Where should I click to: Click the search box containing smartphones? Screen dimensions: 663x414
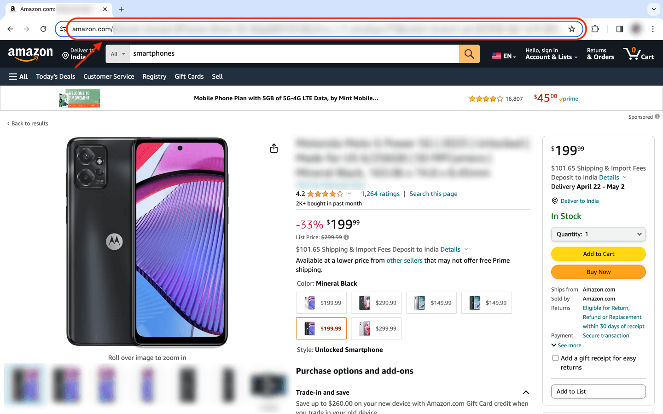pos(294,54)
